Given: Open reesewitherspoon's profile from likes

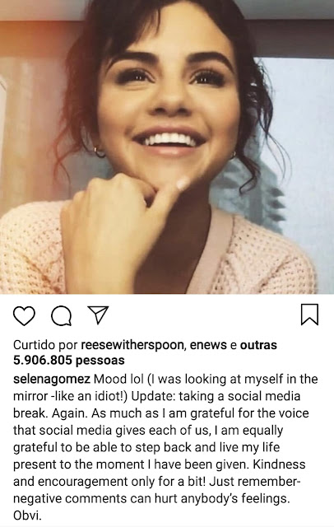Looking at the screenshot, I should tap(132, 345).
